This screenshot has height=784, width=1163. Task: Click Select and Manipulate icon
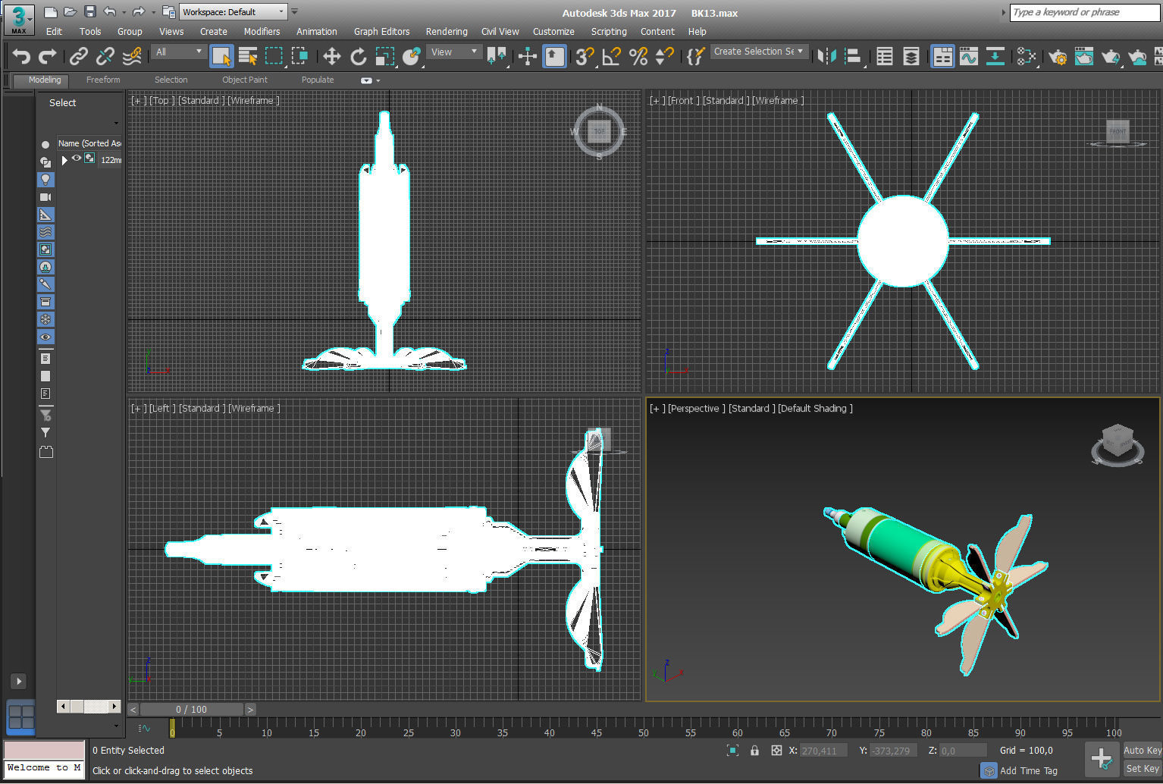point(528,56)
